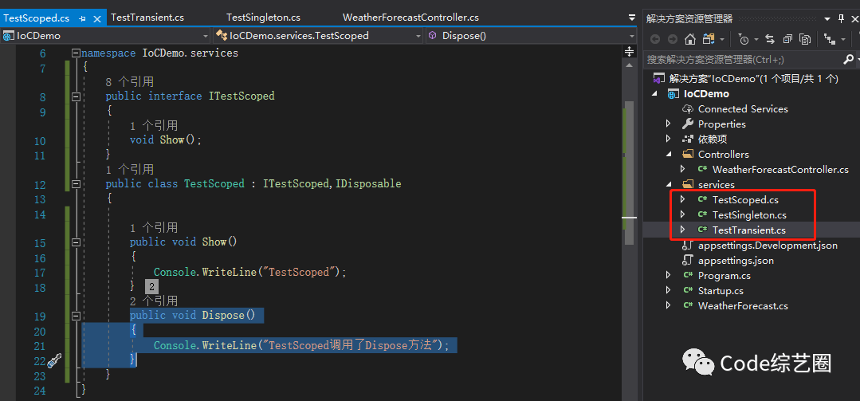Click the icon in the IoCDemo project dropdown
The width and height of the screenshot is (860, 401).
tap(9, 36)
